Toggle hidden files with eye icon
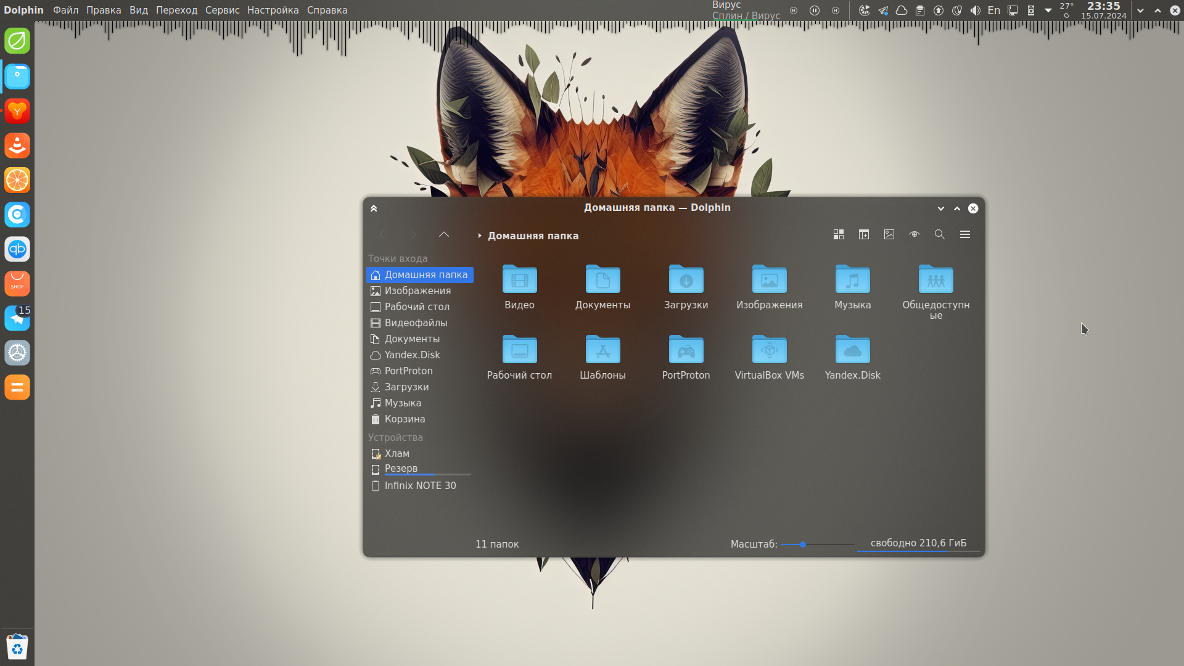 point(915,234)
